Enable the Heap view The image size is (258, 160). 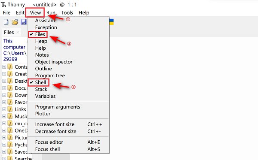click(41, 41)
